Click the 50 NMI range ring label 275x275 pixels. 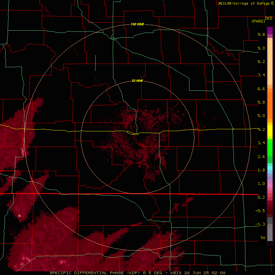(x=137, y=81)
